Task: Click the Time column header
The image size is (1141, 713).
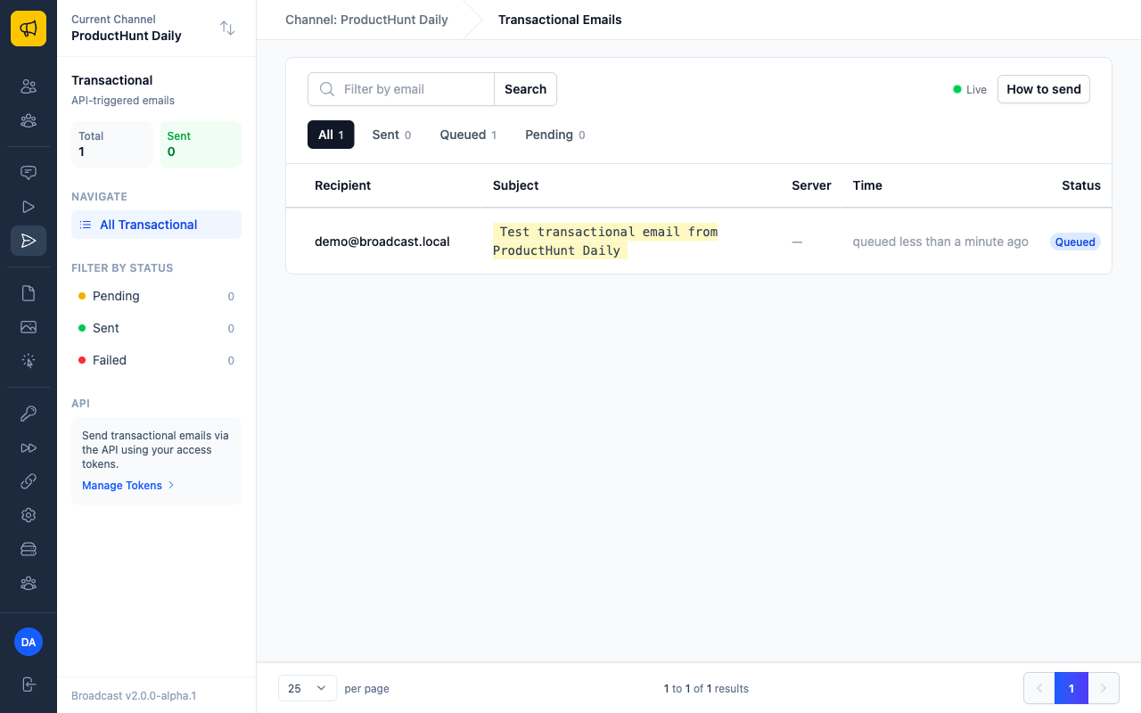Action: coord(867,185)
